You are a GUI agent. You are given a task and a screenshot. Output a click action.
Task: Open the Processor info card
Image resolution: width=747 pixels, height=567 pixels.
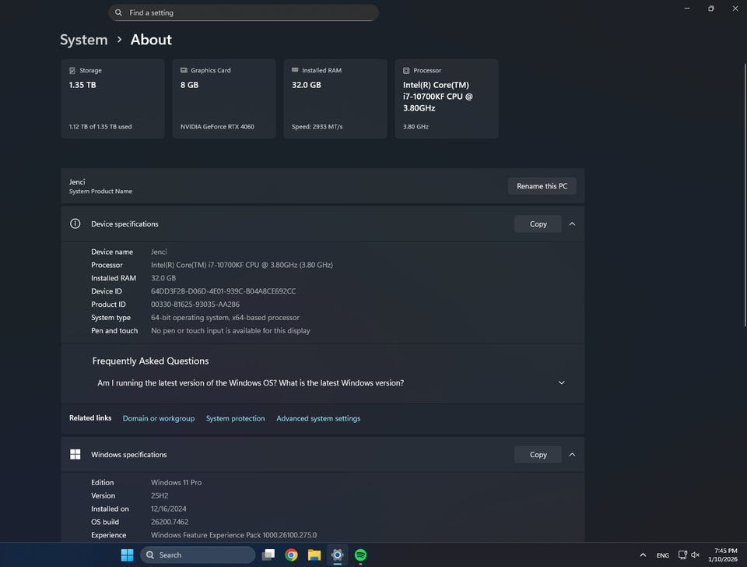[447, 99]
